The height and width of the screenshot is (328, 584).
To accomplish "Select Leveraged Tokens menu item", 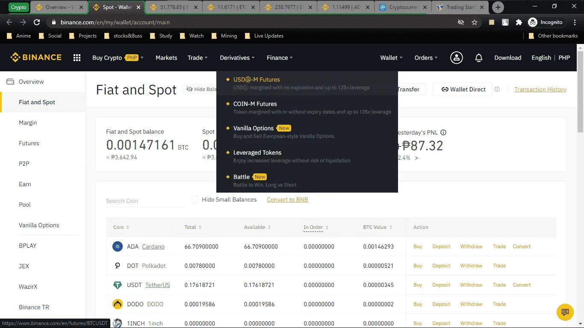I will [x=307, y=156].
